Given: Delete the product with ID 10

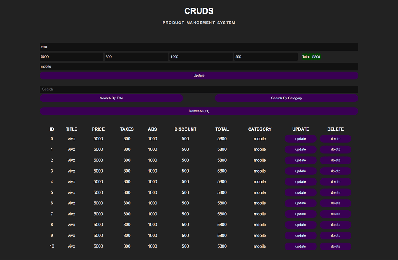Looking at the screenshot, I should [x=335, y=246].
